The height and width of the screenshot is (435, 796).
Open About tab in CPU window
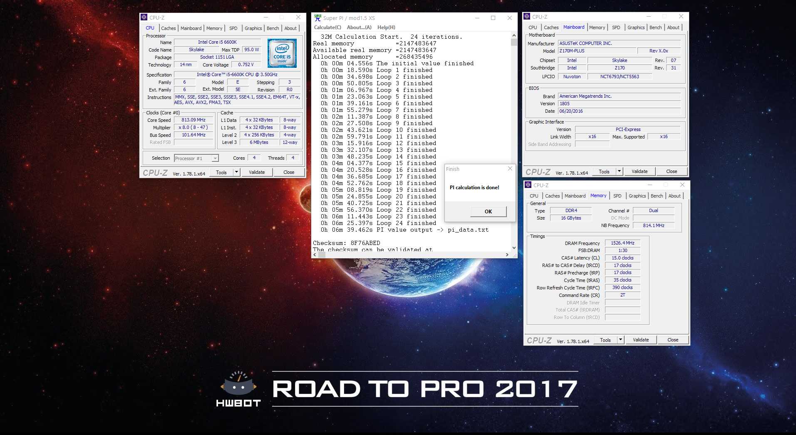point(290,28)
